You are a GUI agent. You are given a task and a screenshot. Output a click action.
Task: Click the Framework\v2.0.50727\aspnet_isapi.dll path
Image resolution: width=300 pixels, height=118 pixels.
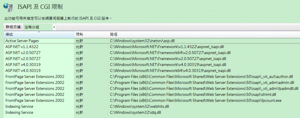tap(168, 59)
